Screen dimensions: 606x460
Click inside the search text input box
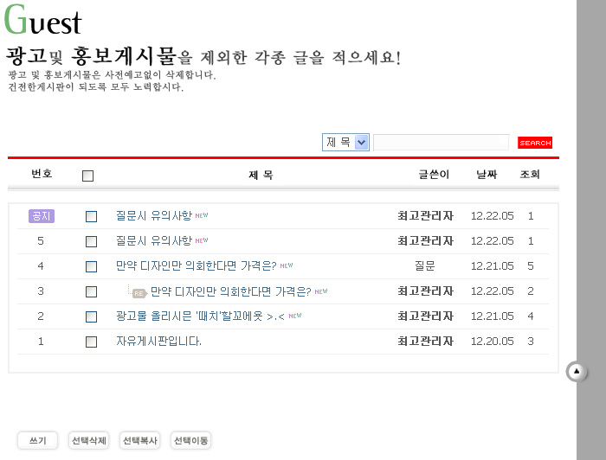(441, 142)
